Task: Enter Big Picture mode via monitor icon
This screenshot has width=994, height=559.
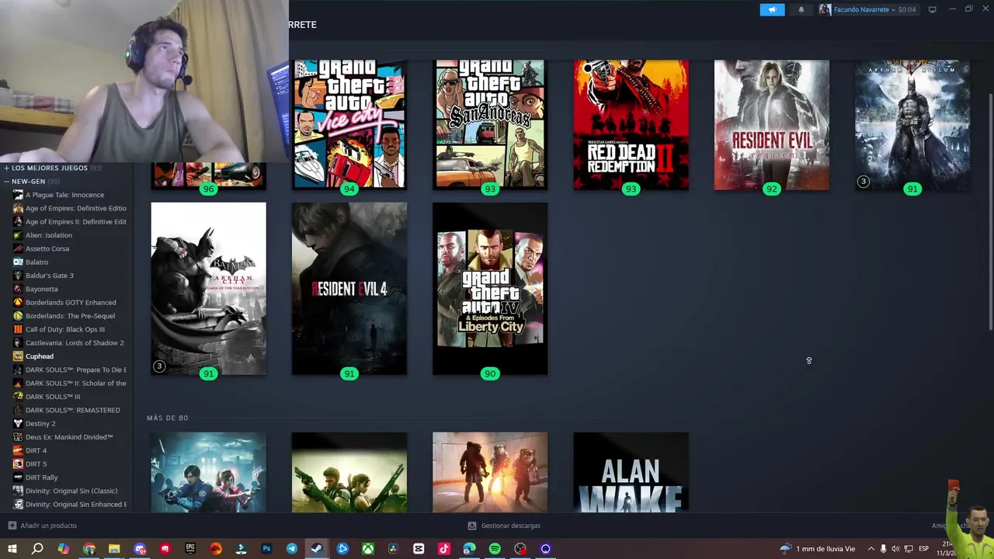Action: pos(932,9)
